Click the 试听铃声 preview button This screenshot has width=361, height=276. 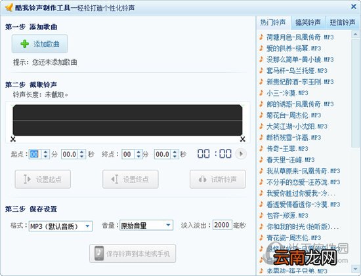click(x=217, y=179)
